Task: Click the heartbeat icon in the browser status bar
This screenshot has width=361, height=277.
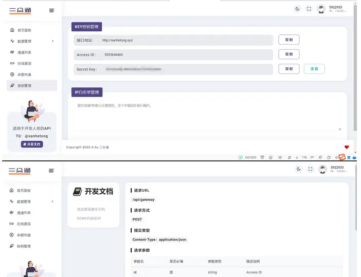Action: pos(280,157)
